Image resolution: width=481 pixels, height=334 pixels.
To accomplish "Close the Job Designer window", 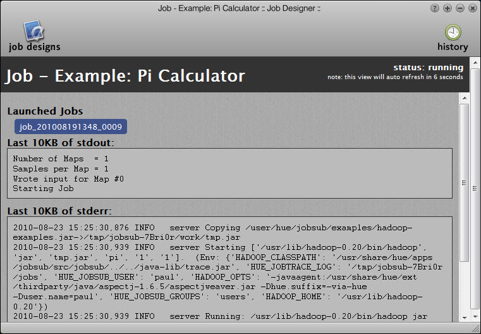I will tap(472, 8).
